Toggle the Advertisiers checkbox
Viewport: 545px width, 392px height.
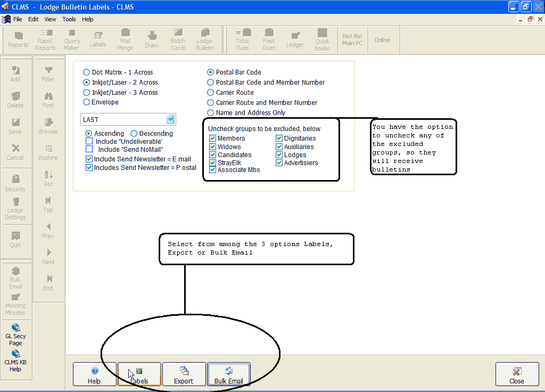point(279,163)
